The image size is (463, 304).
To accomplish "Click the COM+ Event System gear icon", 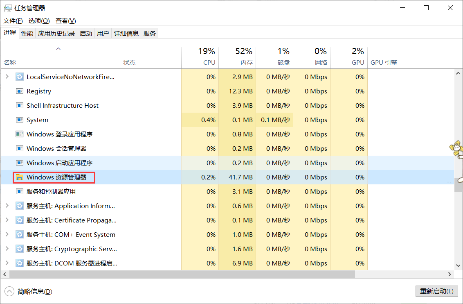I will click(x=20, y=234).
